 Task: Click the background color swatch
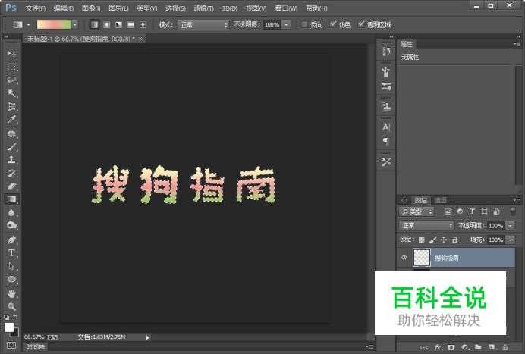coord(15,333)
